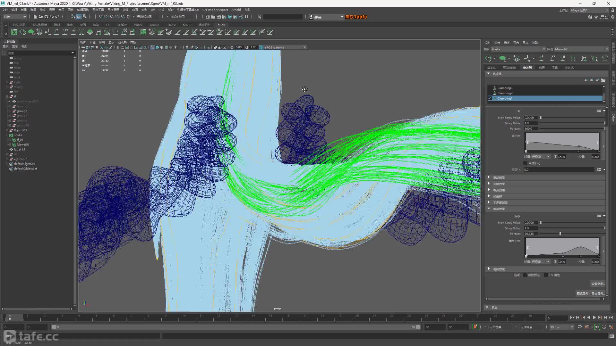Open XGen window icon on shelf
616x346 pixels.
click(14, 32)
